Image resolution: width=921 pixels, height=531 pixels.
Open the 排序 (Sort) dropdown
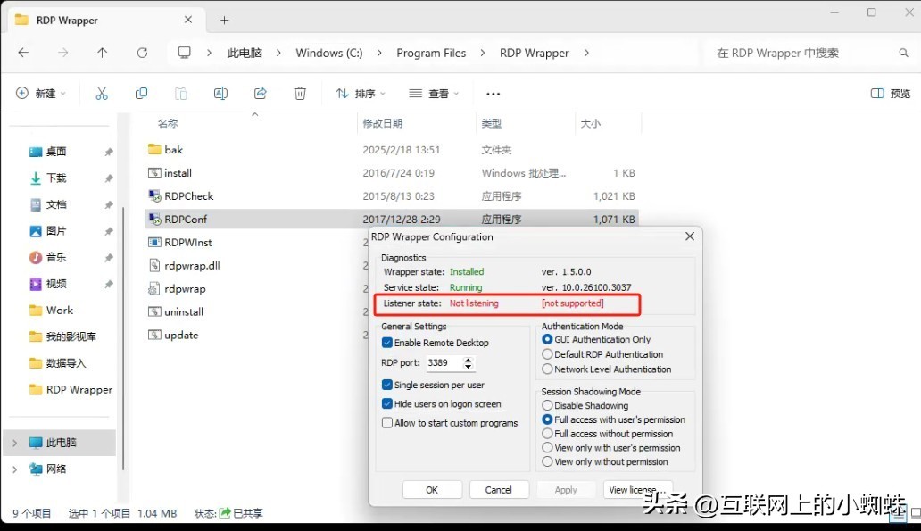[x=360, y=94]
